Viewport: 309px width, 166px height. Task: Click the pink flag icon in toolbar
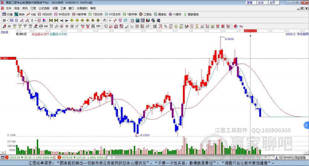(x=45, y=20)
